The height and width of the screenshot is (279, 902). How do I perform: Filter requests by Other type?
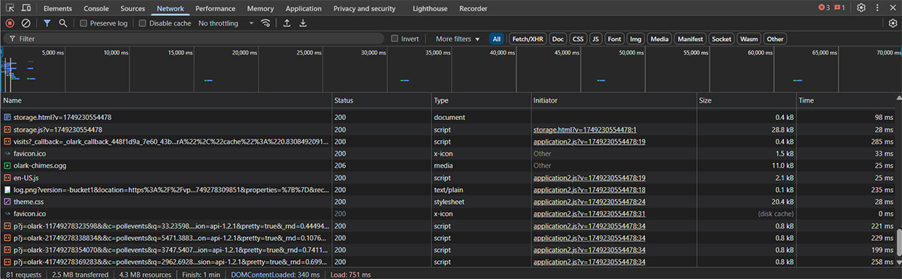(x=775, y=38)
